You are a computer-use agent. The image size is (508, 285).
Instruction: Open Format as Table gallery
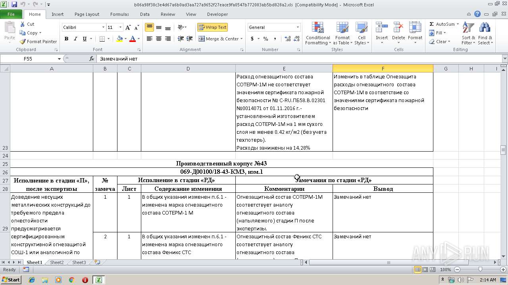[x=343, y=34]
